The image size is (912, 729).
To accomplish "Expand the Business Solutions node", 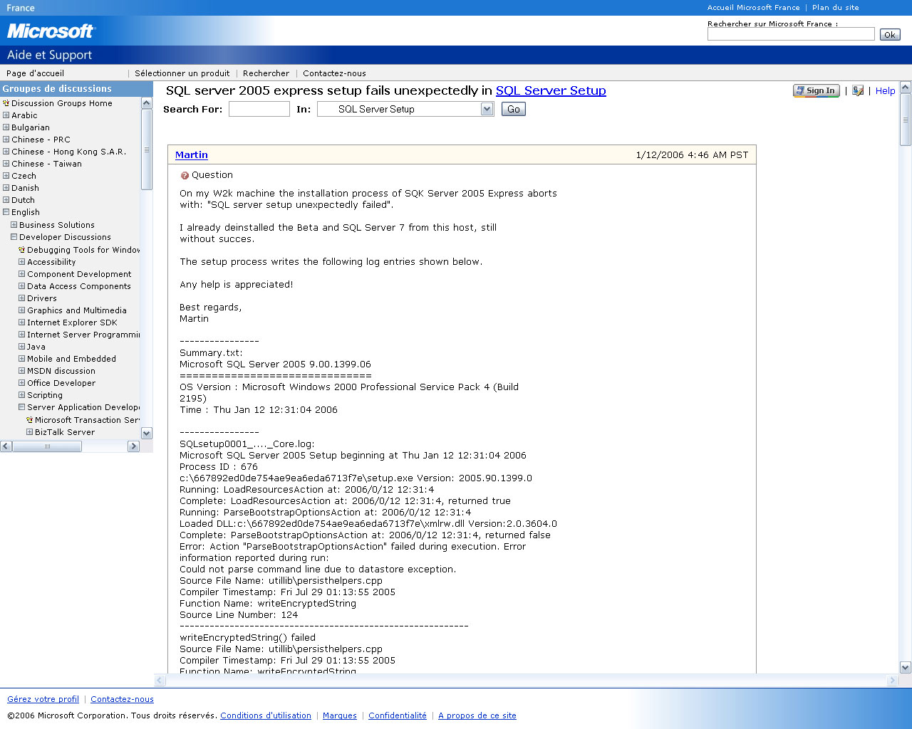I will click(14, 225).
